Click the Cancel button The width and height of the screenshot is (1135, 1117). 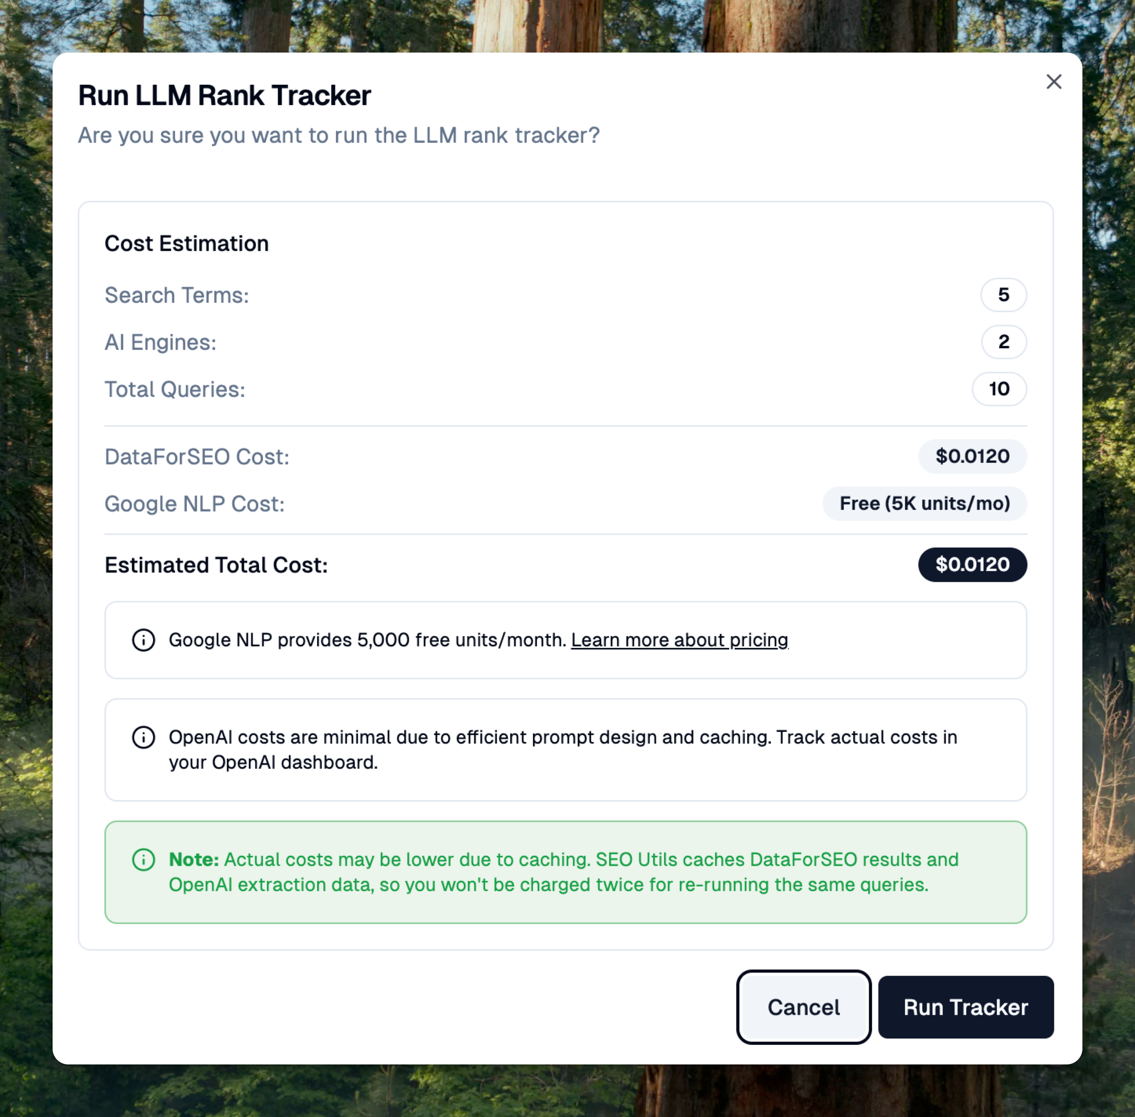coord(803,1007)
